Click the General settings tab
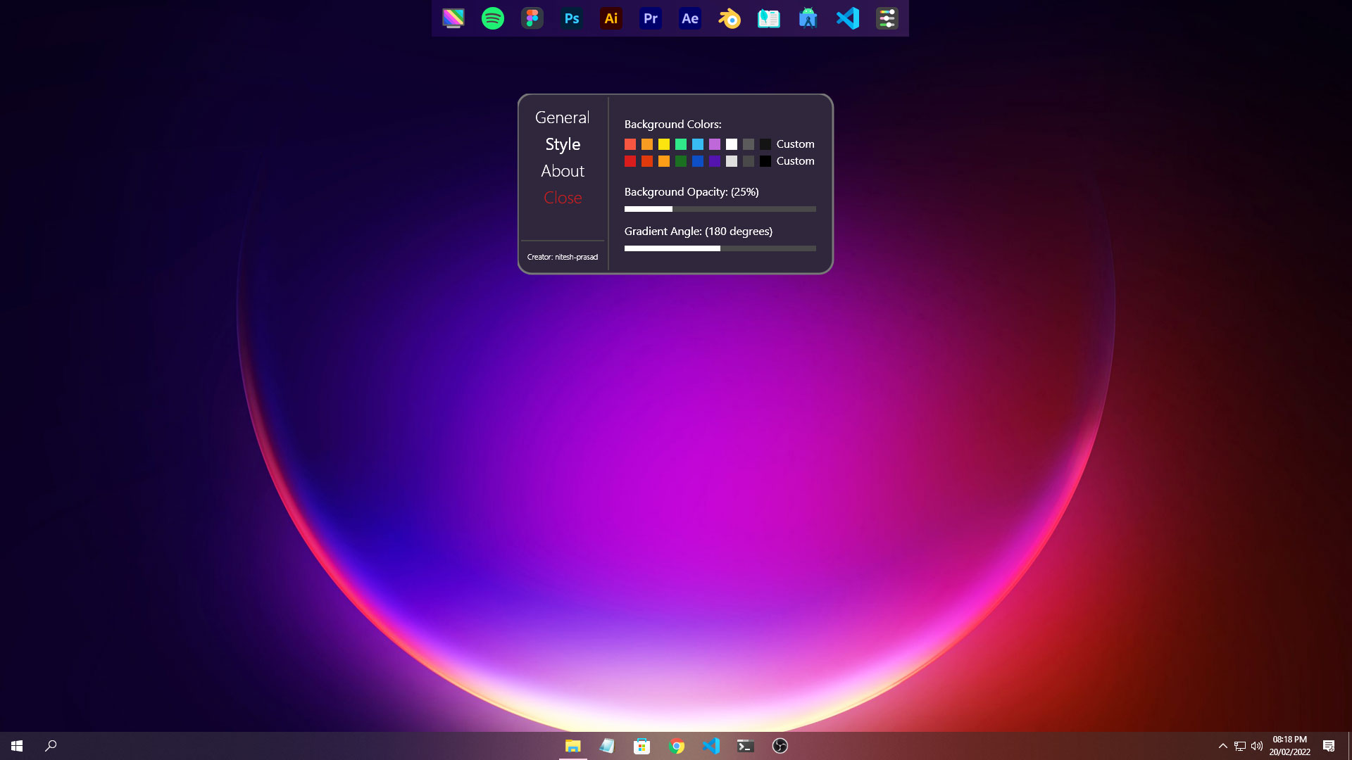This screenshot has height=760, width=1352. pos(562,117)
